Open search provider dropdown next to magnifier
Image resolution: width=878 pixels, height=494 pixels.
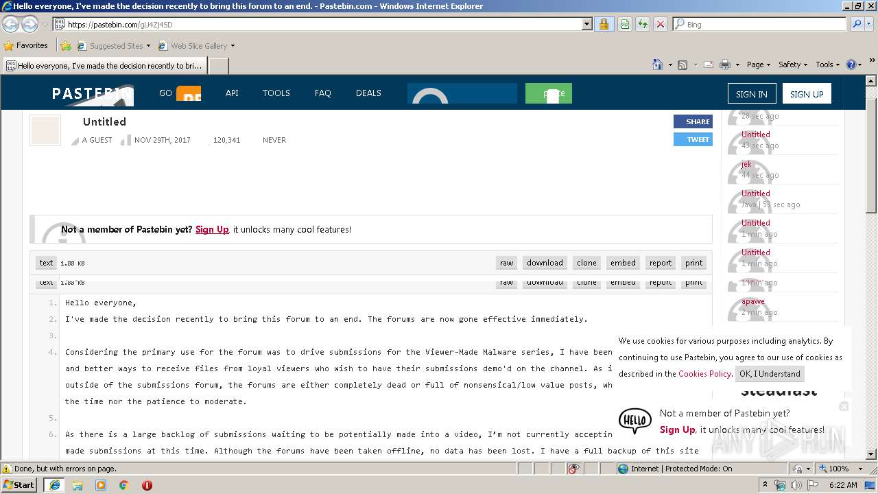[x=870, y=24]
